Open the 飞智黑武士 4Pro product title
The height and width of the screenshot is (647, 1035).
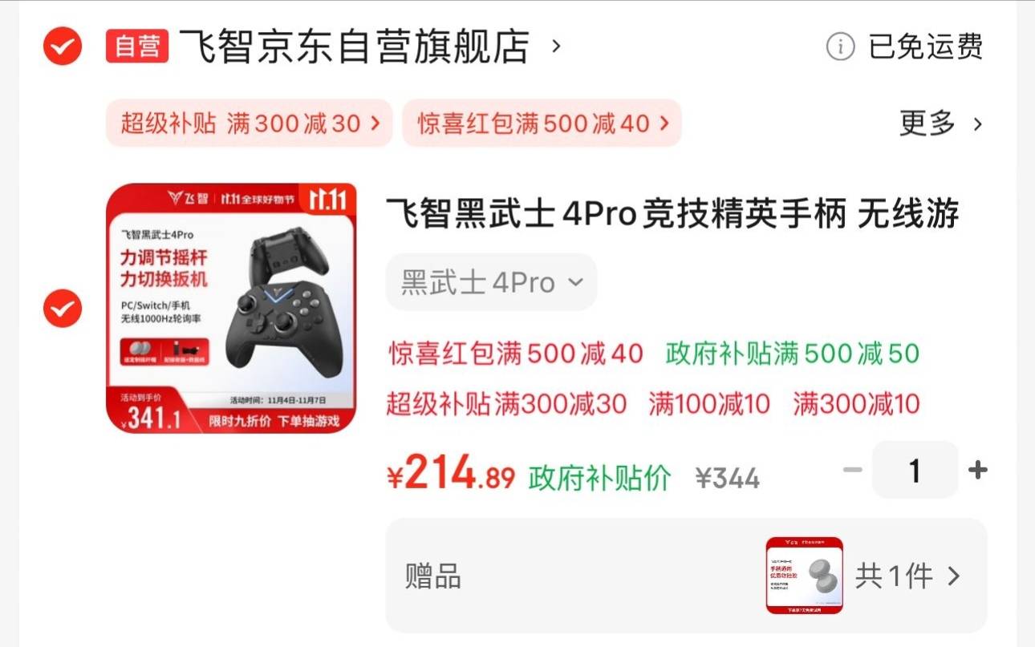pos(672,215)
